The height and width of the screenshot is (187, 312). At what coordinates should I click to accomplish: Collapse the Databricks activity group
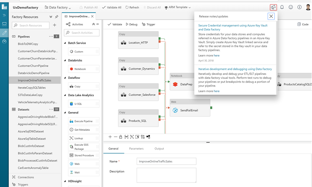coord(65,60)
